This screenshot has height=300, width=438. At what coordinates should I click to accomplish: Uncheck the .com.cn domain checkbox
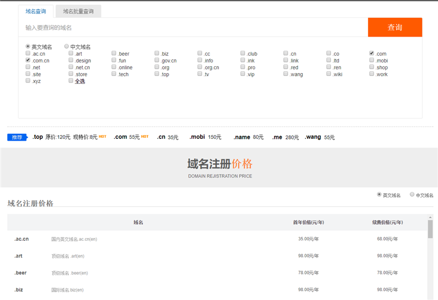pyautogui.click(x=28, y=60)
